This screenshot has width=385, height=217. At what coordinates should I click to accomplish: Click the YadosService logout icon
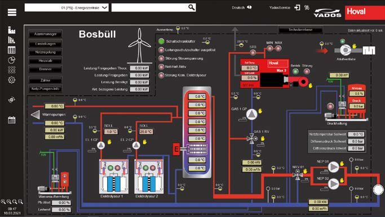pyautogui.click(x=297, y=7)
